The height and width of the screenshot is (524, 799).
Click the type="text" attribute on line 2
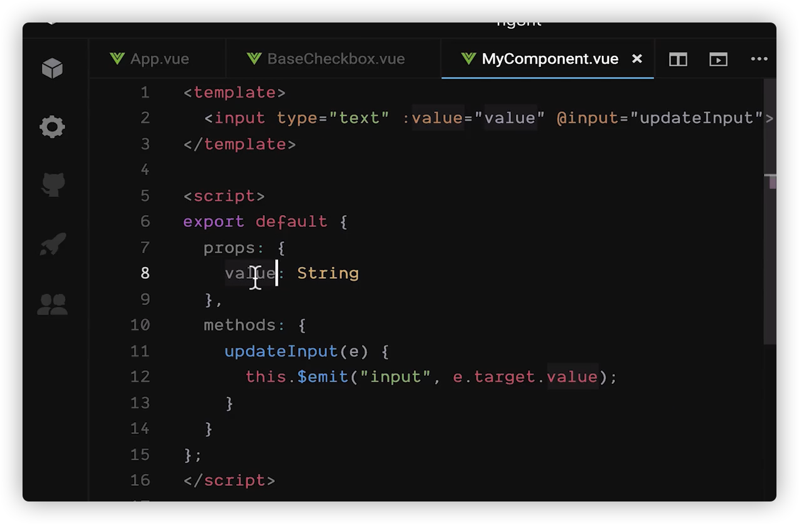(333, 118)
